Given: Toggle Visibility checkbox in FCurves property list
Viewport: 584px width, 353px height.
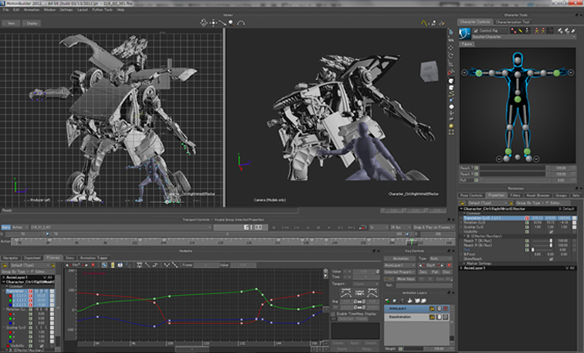Looking at the screenshot, I should tap(41, 346).
